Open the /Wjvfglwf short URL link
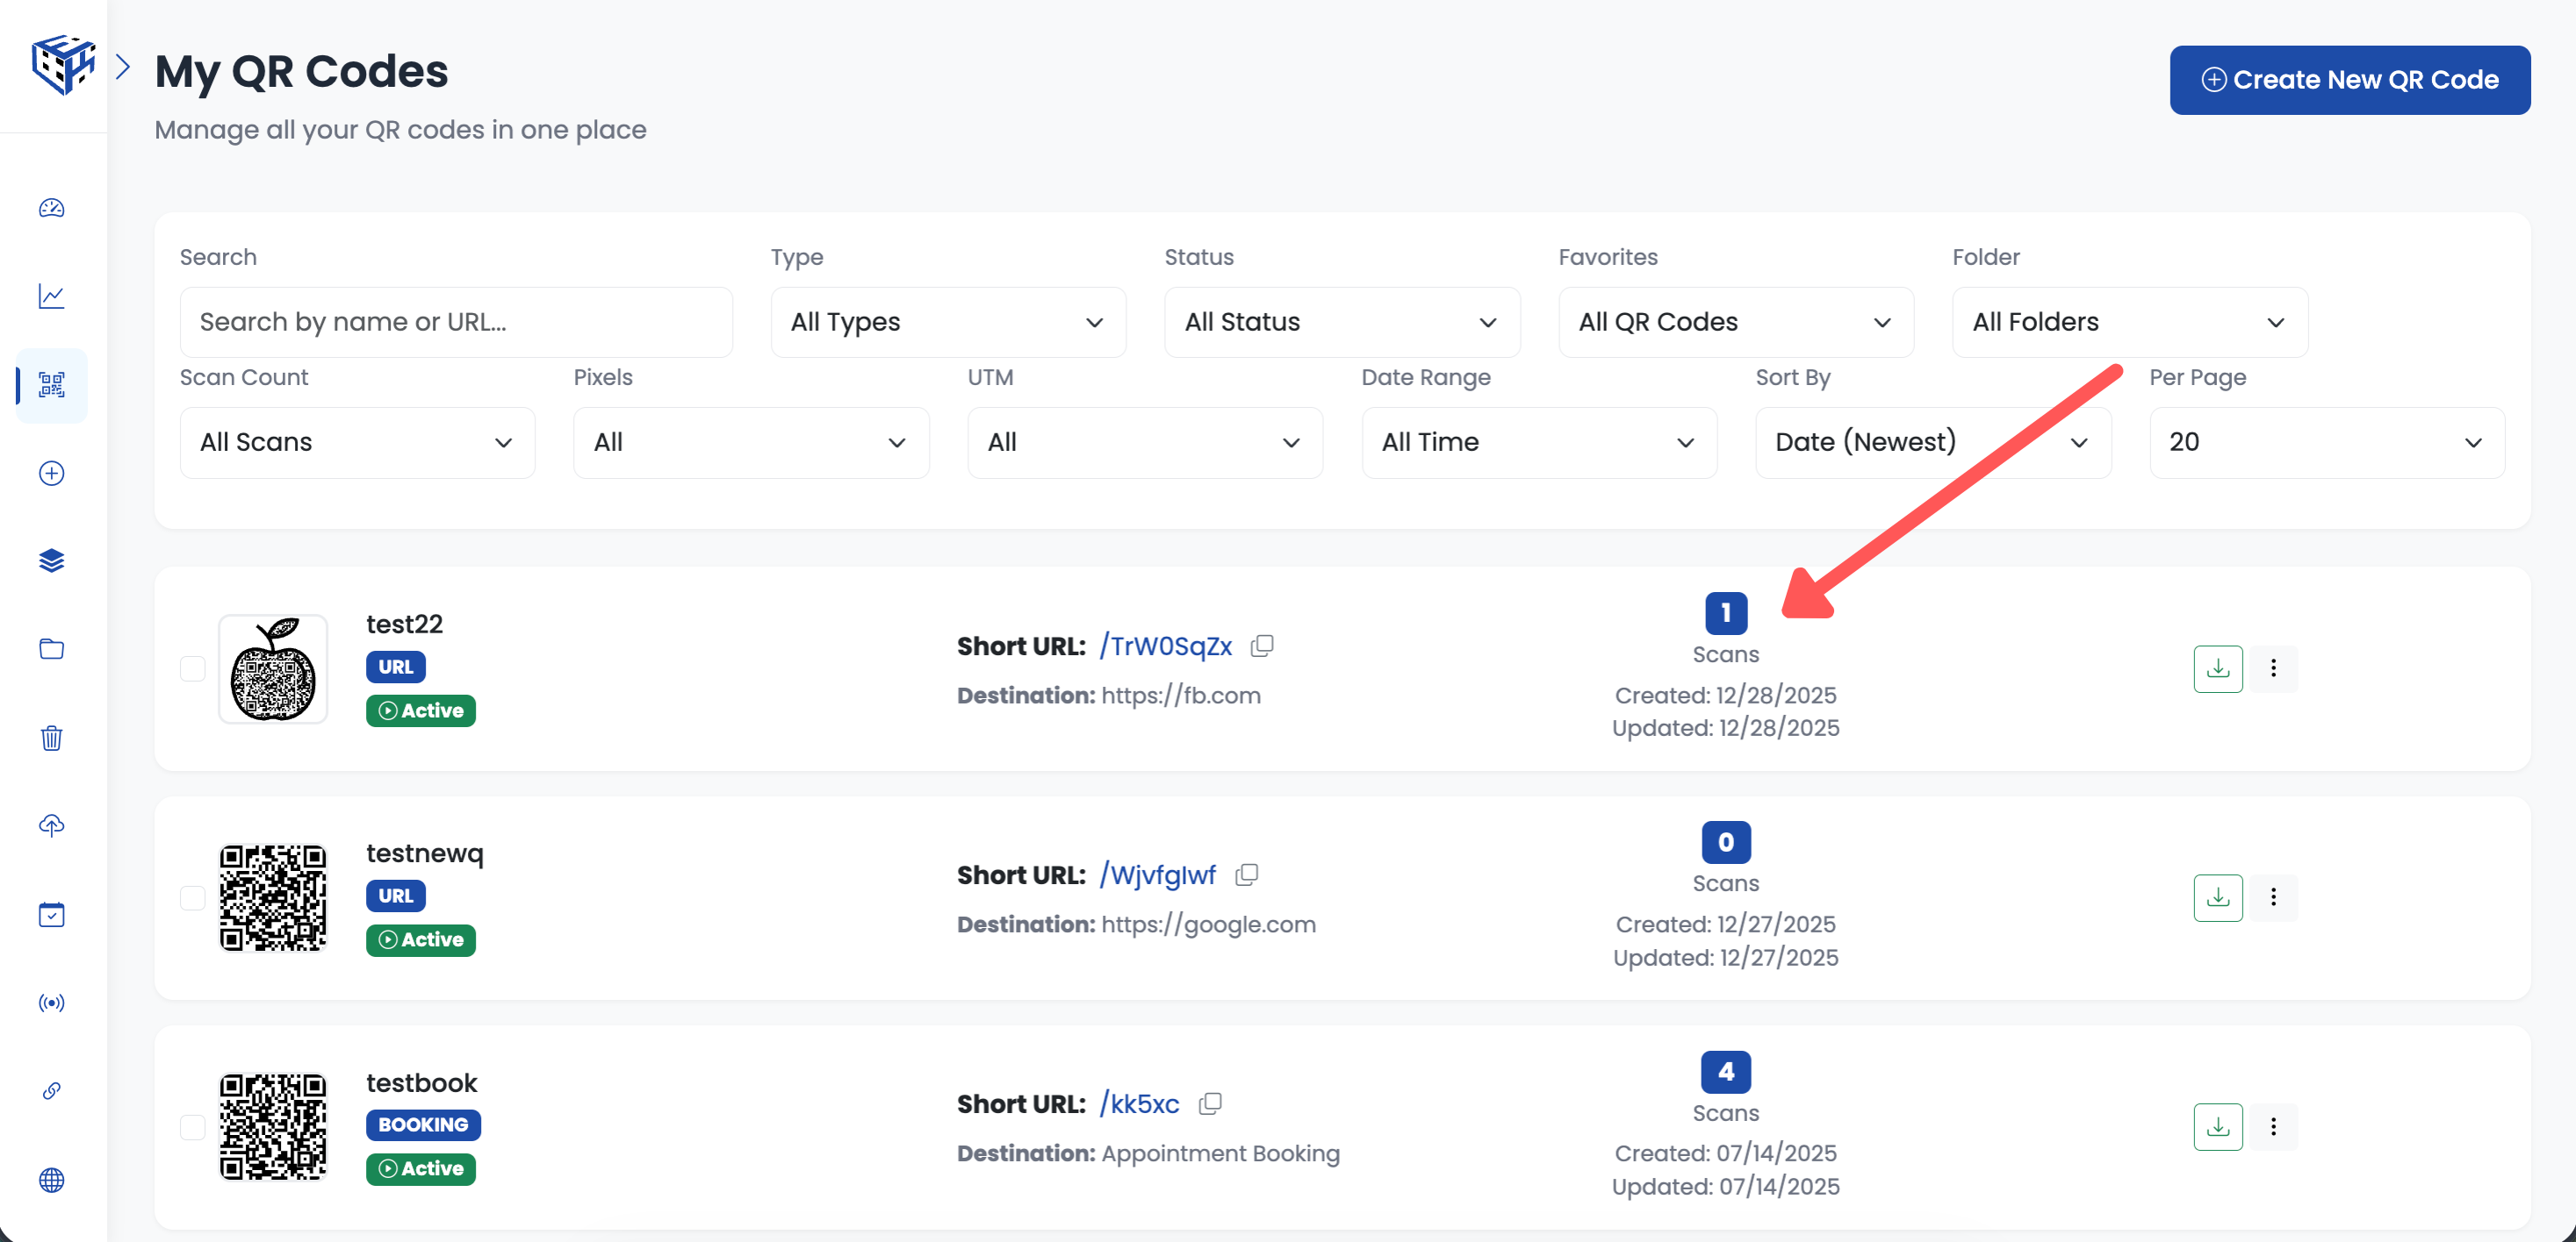 (x=1158, y=874)
